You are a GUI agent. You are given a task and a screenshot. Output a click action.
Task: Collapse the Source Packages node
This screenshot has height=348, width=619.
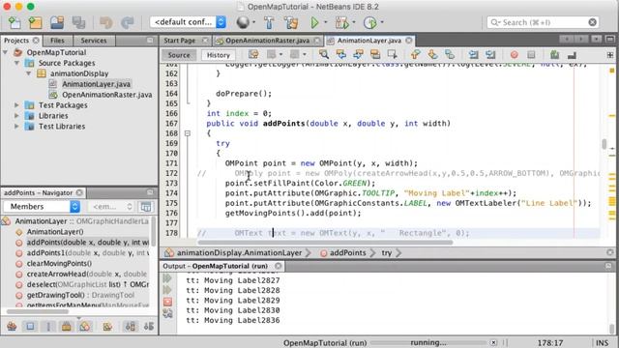(x=16, y=63)
